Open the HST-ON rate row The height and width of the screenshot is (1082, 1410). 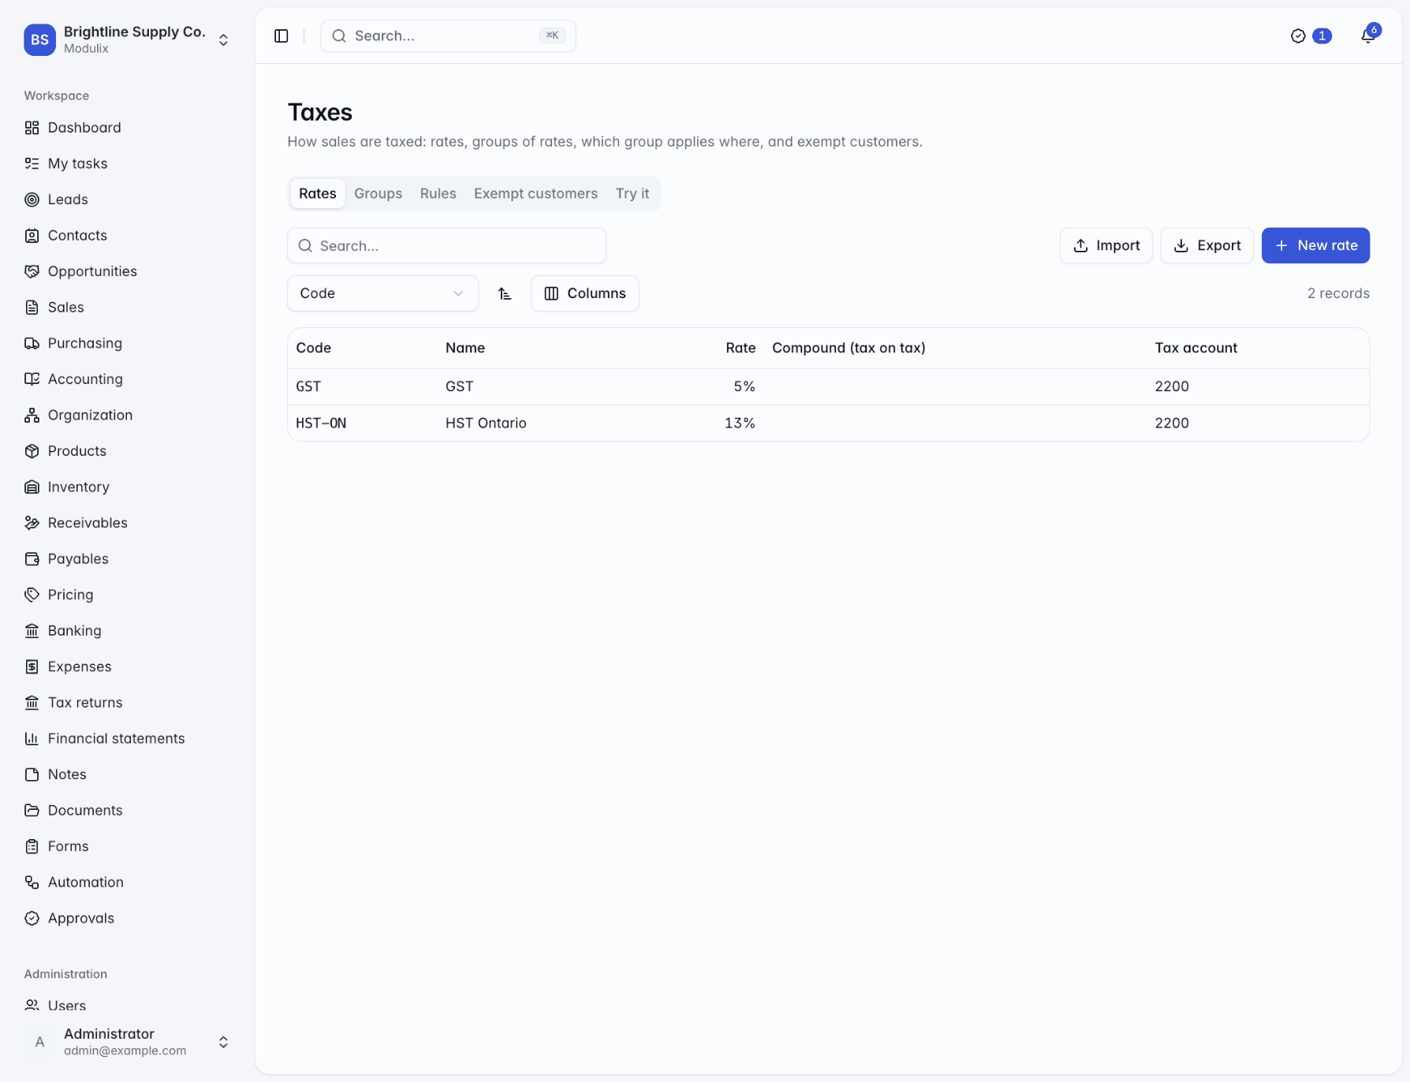click(x=828, y=423)
